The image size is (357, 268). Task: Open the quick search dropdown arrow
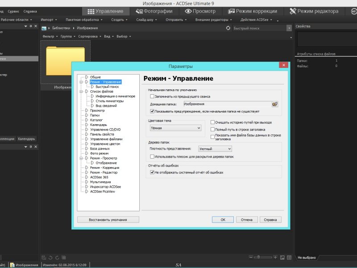(289, 28)
